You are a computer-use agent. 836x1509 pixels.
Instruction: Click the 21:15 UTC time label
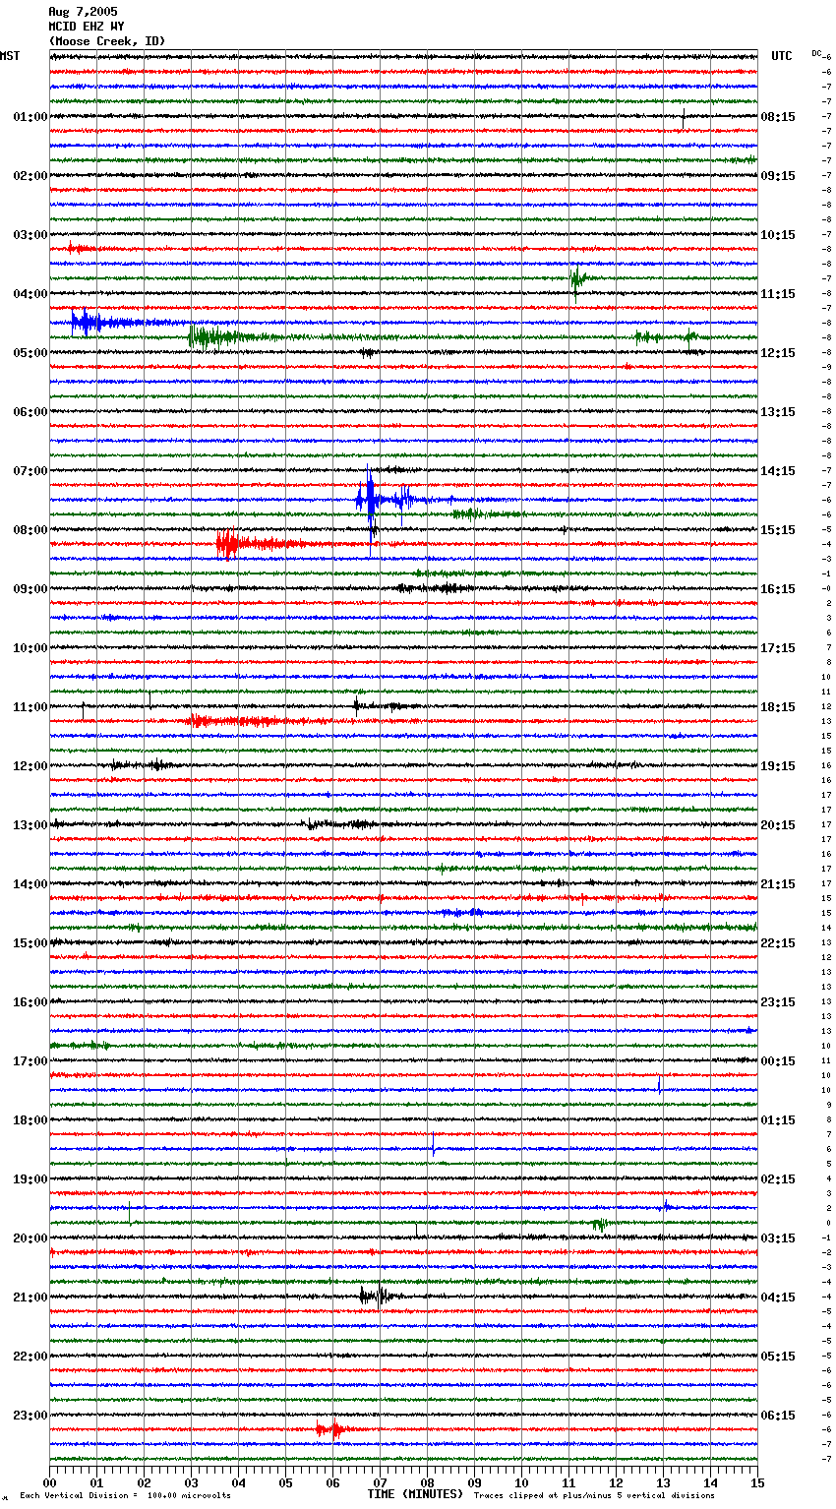click(778, 884)
